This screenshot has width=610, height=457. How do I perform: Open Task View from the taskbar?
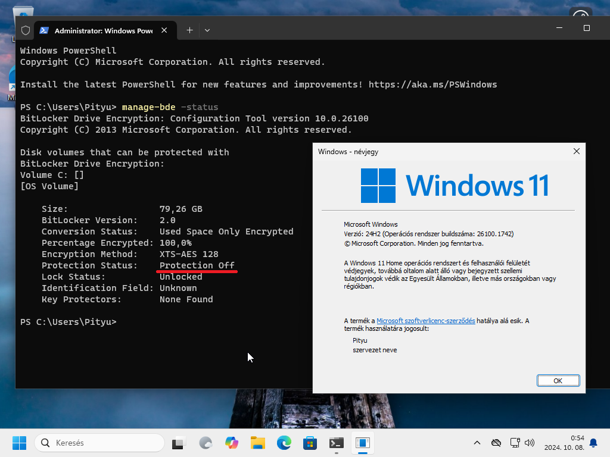point(179,443)
